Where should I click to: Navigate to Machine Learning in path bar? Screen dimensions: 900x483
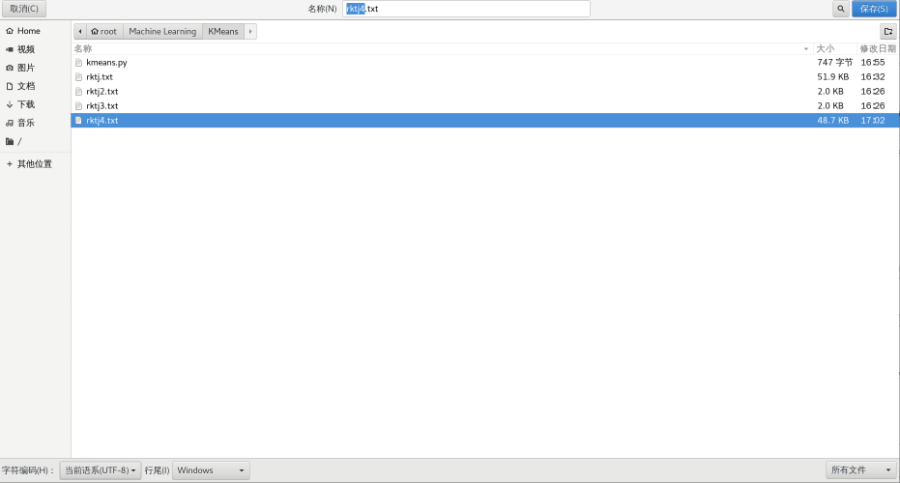click(162, 31)
